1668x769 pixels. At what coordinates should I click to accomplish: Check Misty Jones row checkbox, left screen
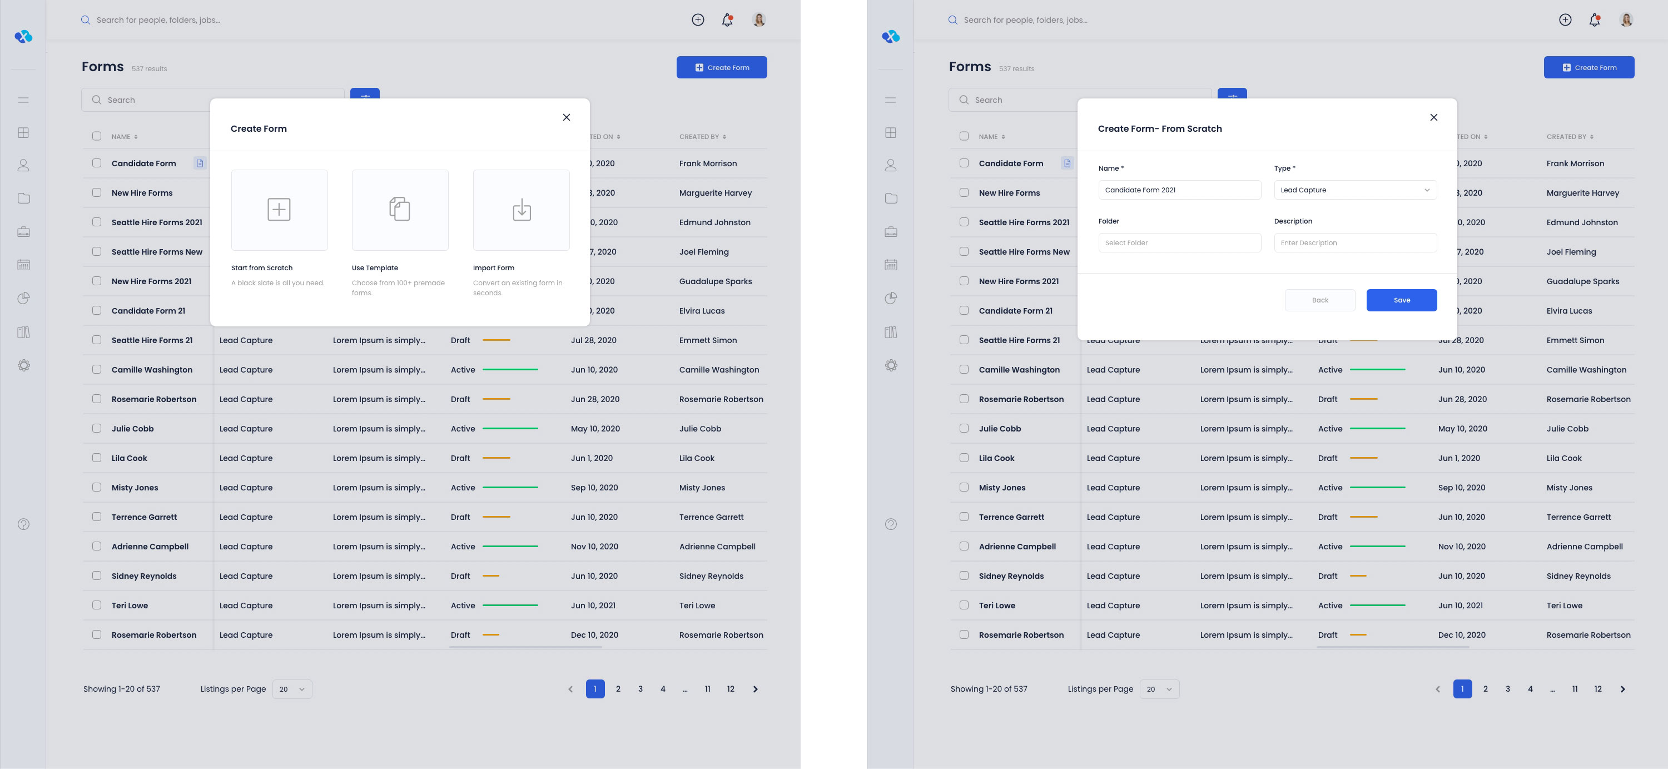97,488
